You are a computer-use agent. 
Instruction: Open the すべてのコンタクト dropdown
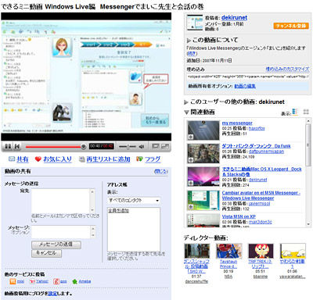[x=134, y=201]
